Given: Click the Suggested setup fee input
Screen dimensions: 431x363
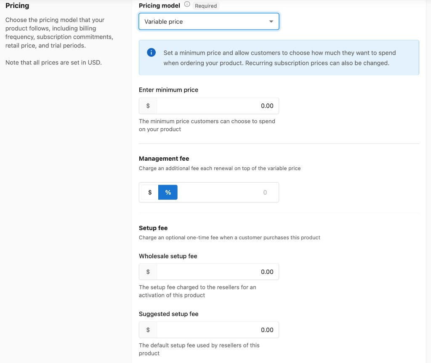Looking at the screenshot, I should tap(218, 330).
